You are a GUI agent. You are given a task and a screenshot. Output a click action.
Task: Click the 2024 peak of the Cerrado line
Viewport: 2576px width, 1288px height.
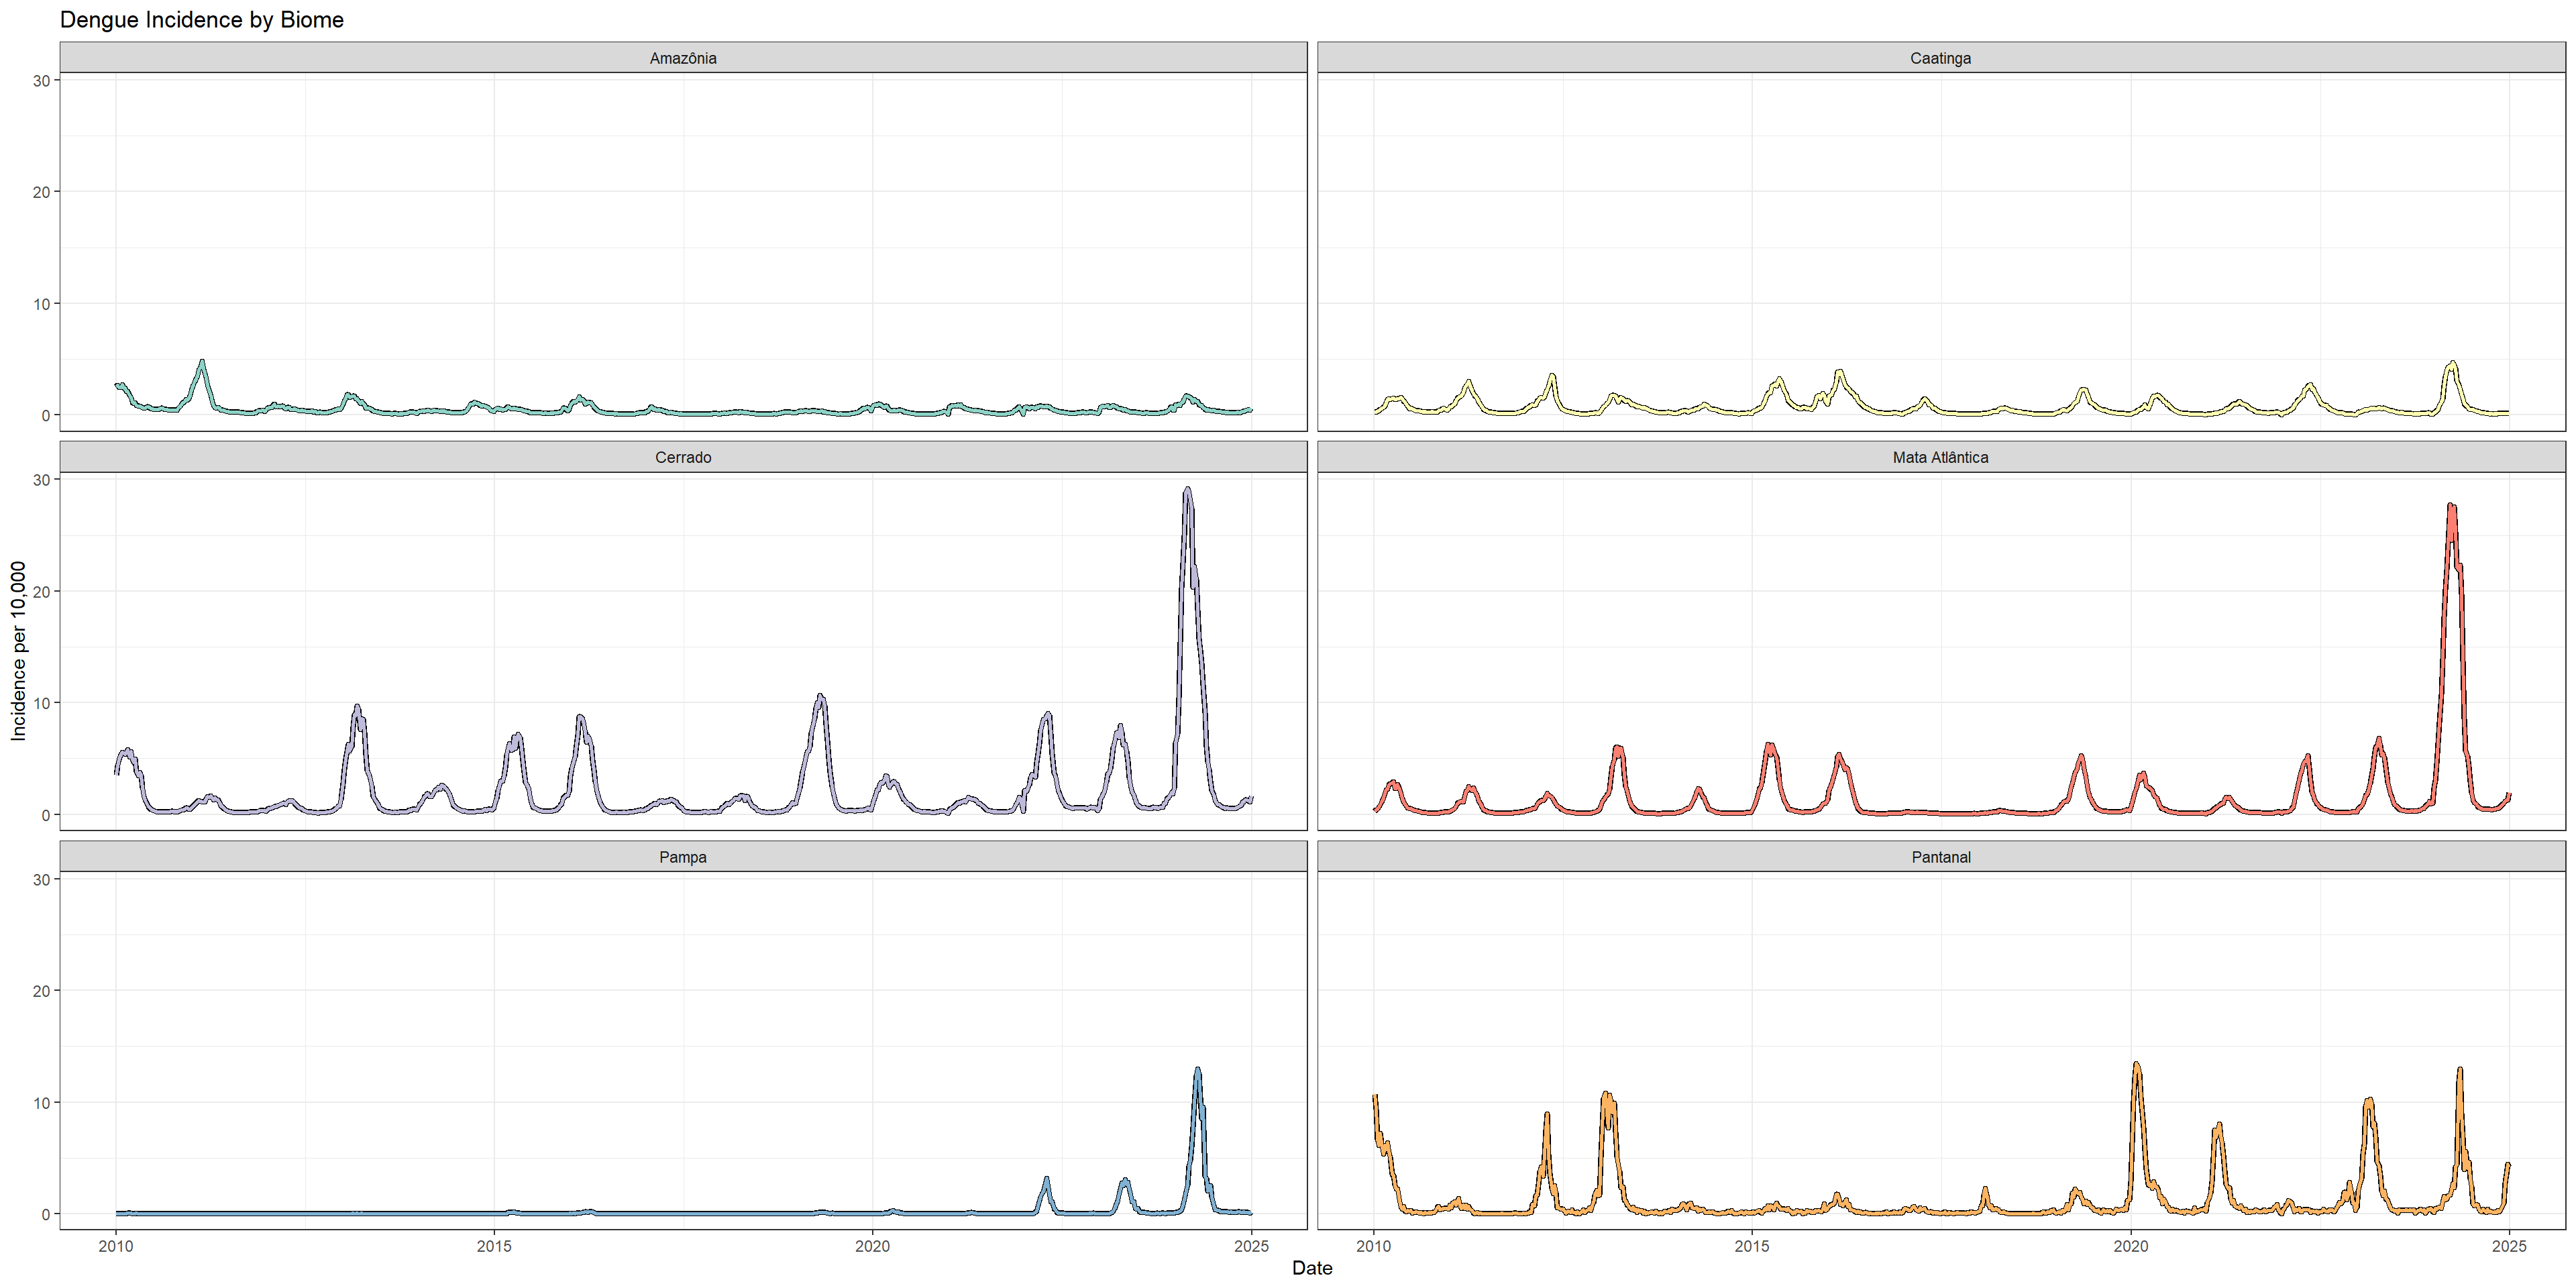tap(1187, 489)
